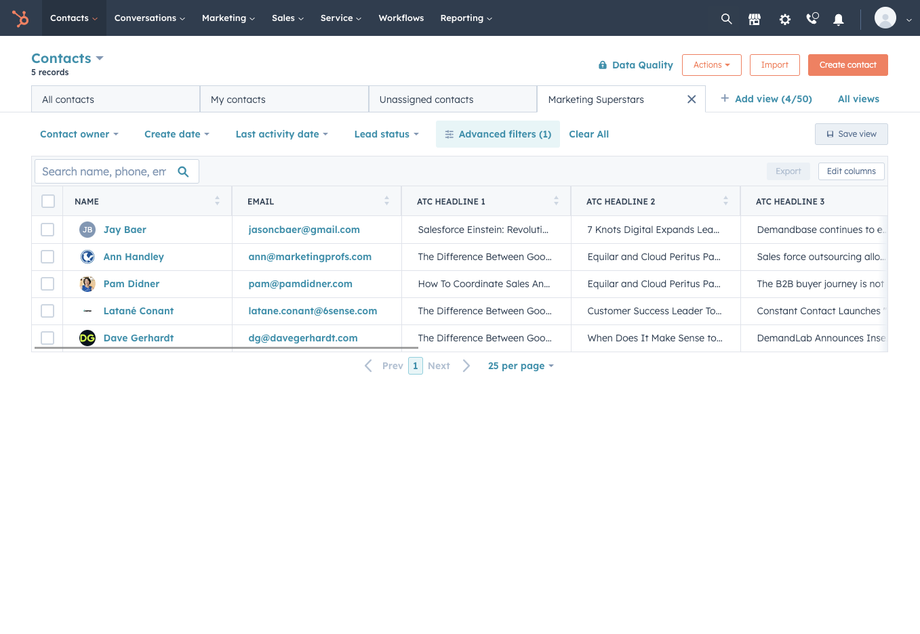Image resolution: width=920 pixels, height=634 pixels.
Task: Click email jasoncbaer@gmail.com
Action: point(304,230)
